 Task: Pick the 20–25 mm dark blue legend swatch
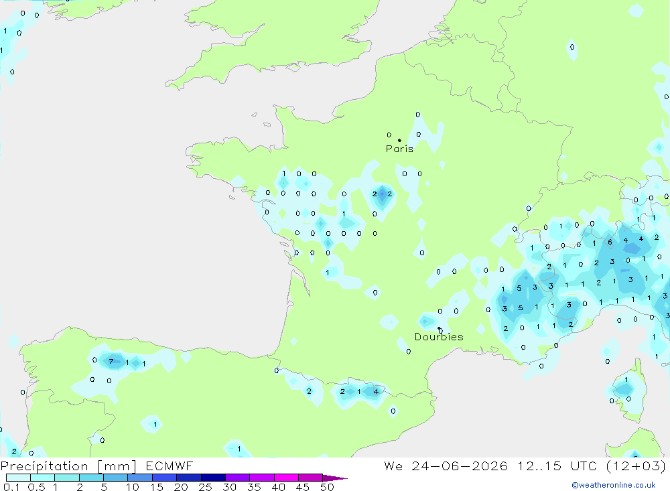point(189,478)
